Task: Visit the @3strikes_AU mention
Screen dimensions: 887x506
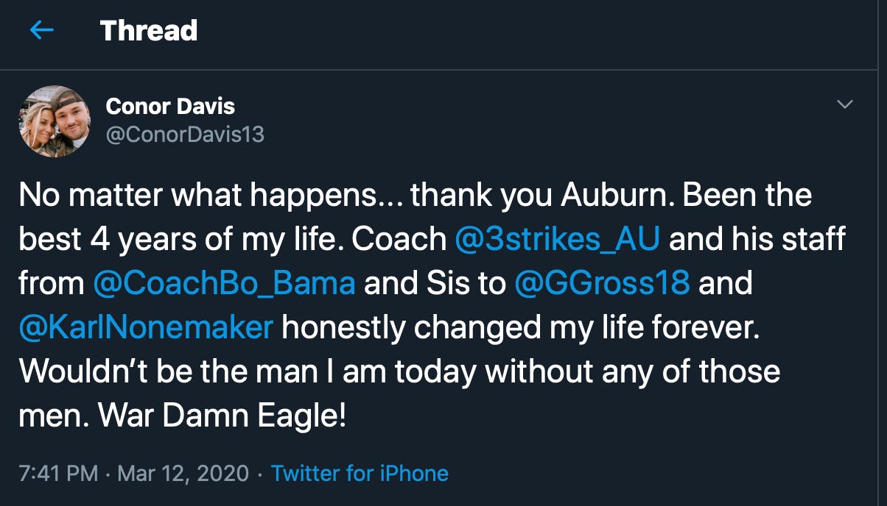Action: pos(558,240)
